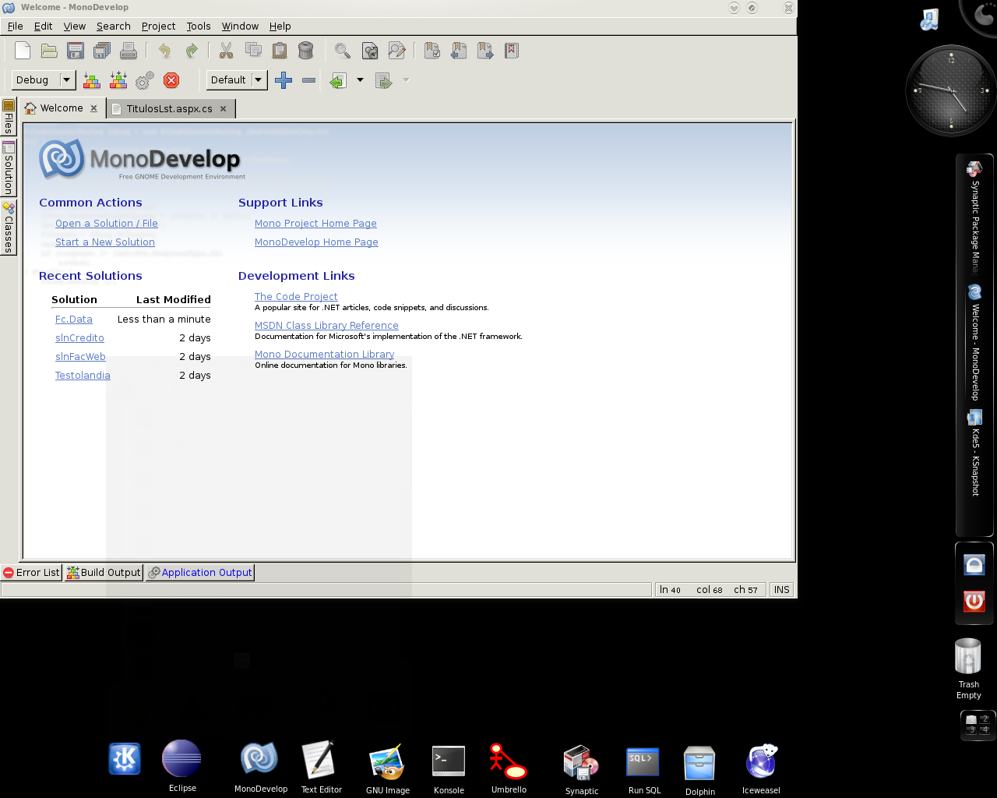
Task: Open the slnFacWeb recent solution
Action: click(80, 357)
